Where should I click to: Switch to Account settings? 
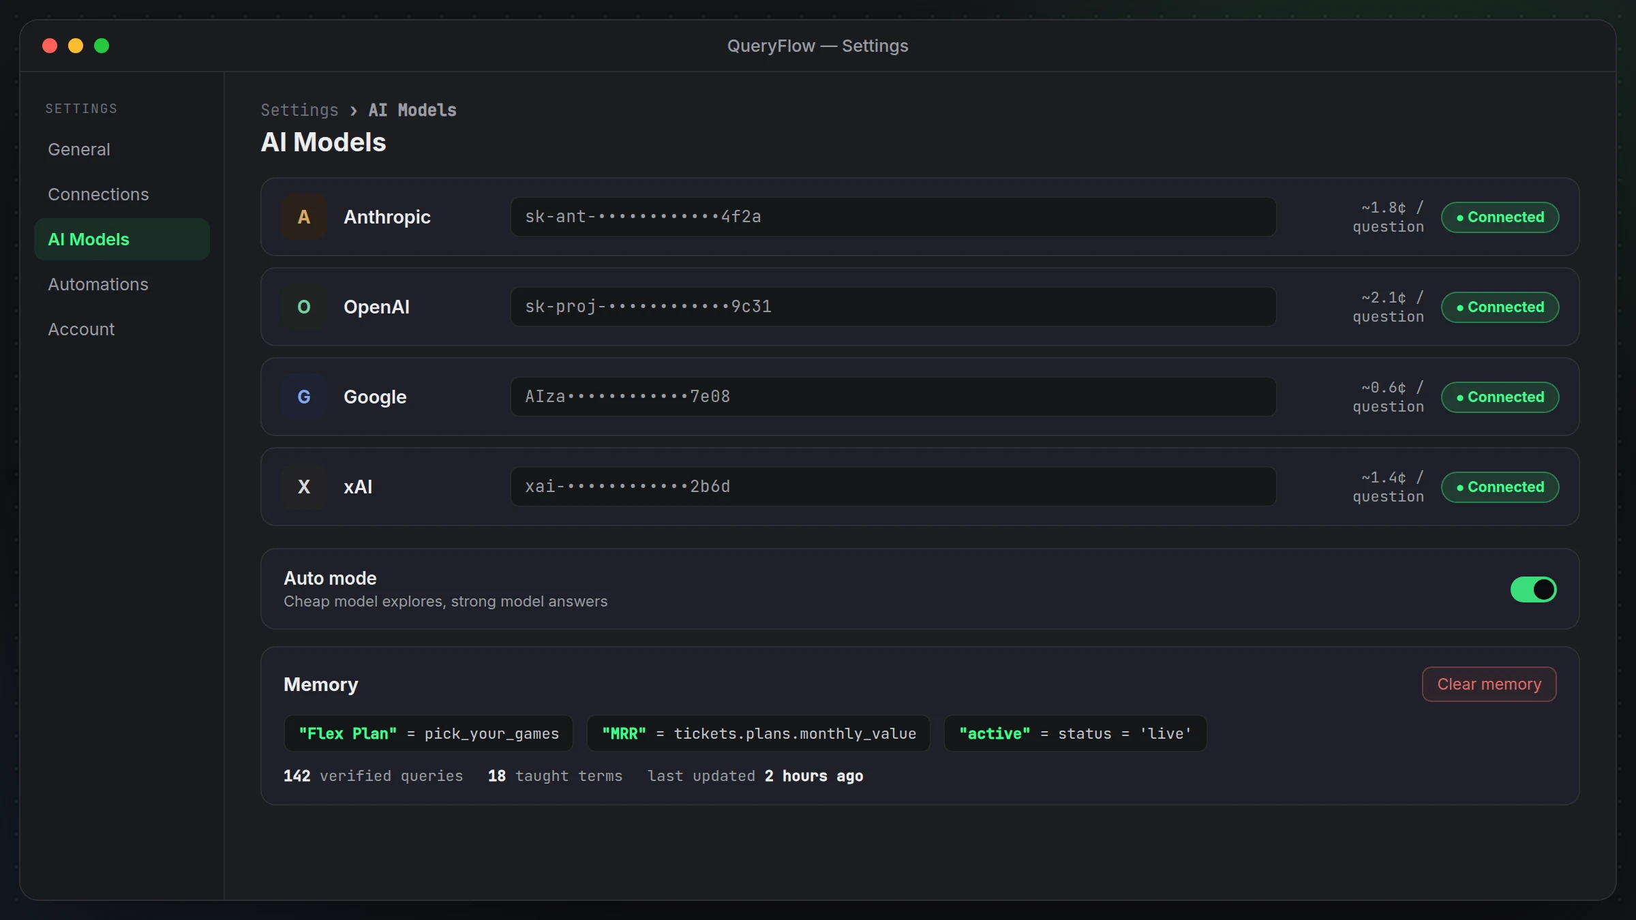point(122,329)
